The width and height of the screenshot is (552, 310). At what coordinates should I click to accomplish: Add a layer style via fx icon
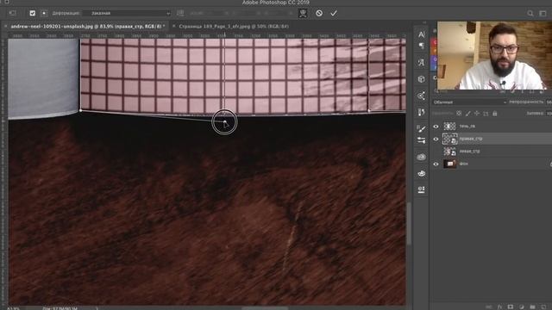(x=499, y=307)
